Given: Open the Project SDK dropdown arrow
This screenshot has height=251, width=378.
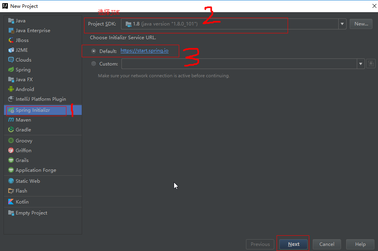Looking at the screenshot, I should pyautogui.click(x=342, y=24).
